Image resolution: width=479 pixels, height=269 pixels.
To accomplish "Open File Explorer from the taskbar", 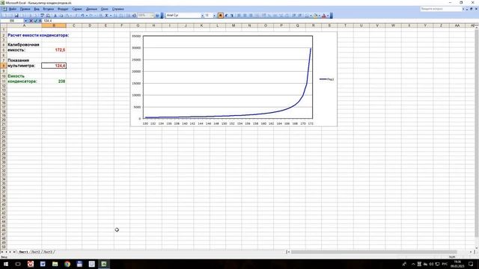I will point(55,264).
